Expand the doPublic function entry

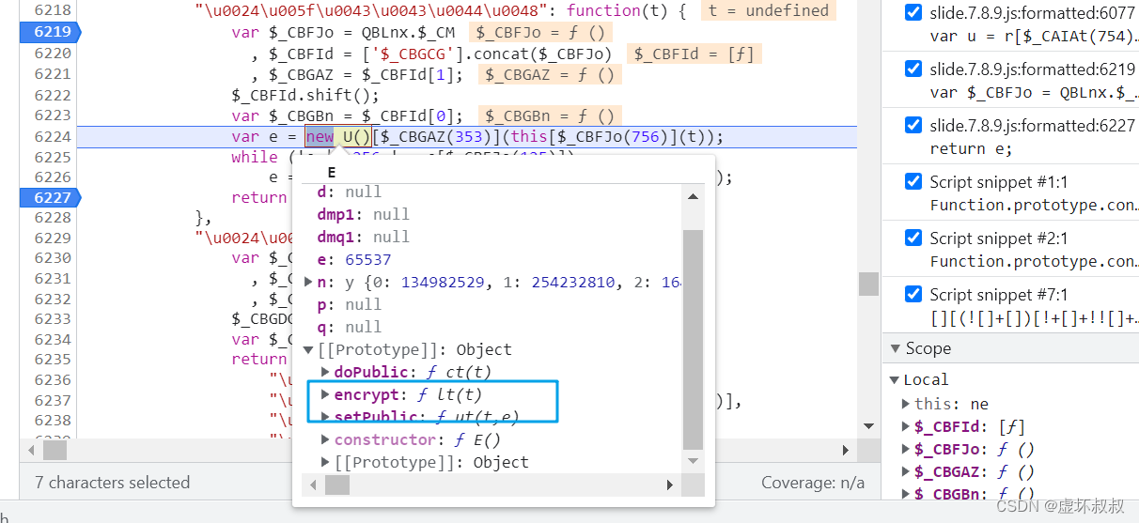tap(325, 372)
